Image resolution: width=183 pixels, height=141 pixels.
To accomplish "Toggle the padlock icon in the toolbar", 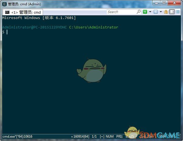I will [x=166, y=12].
